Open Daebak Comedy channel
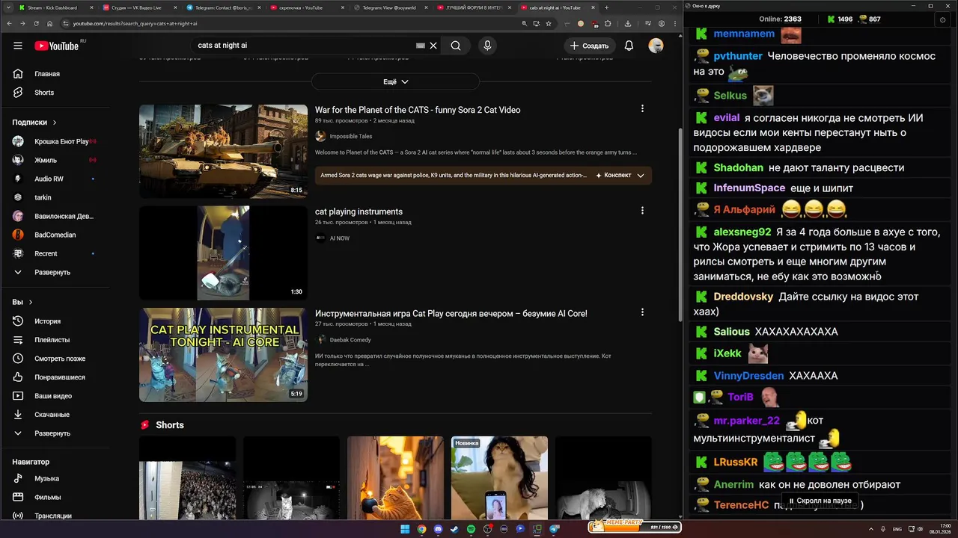Screen dimensions: 958x538 (x=350, y=340)
